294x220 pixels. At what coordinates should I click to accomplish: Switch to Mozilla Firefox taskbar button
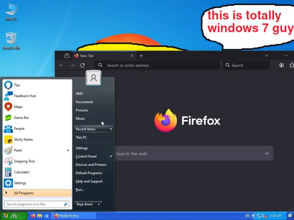[73, 216]
